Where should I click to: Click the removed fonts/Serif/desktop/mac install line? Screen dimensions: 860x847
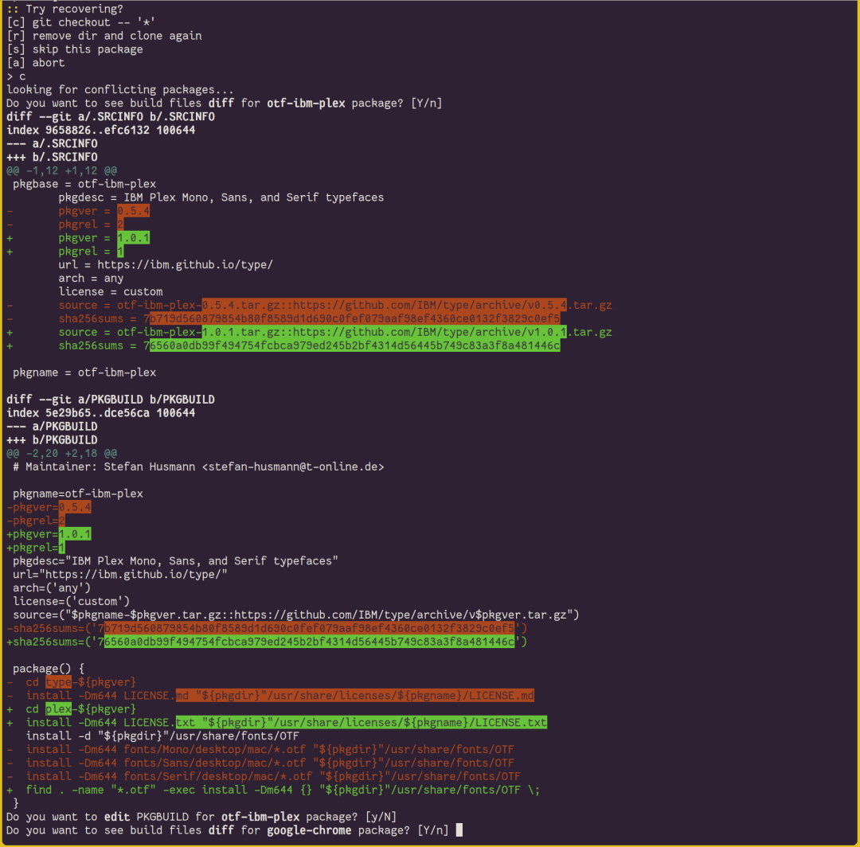tap(264, 776)
